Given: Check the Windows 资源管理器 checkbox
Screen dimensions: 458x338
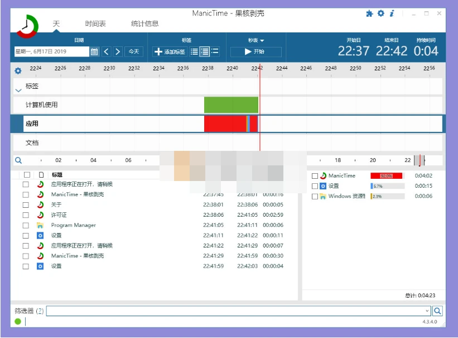Looking at the screenshot, I should 315,196.
